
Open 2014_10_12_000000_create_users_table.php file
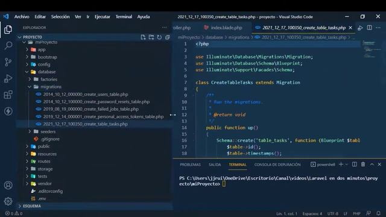coord(86,94)
